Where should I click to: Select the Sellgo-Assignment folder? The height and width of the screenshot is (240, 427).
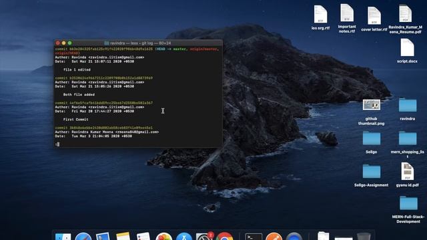pyautogui.click(x=372, y=171)
